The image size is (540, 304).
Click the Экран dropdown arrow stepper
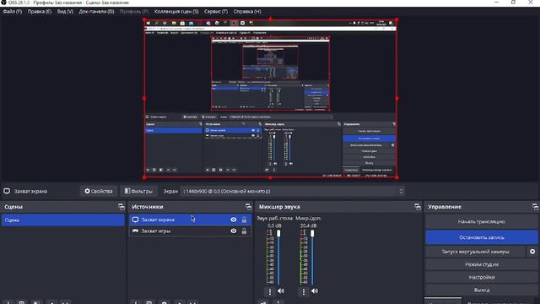point(401,192)
